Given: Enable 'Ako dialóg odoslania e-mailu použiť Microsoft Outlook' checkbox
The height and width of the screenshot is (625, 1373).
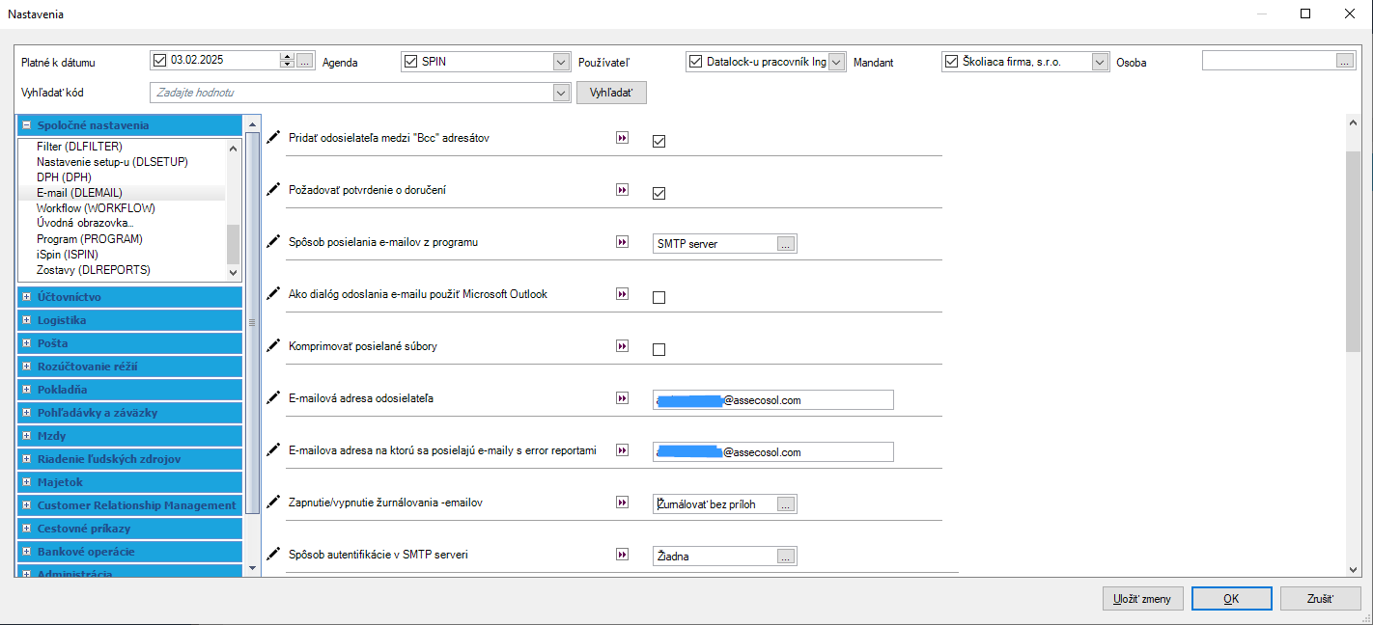Looking at the screenshot, I should [659, 297].
